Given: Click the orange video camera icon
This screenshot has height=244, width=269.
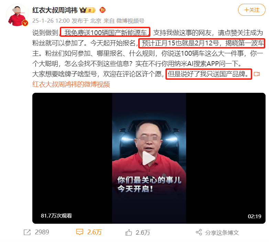Looking at the screenshot, I should click(257, 74).
